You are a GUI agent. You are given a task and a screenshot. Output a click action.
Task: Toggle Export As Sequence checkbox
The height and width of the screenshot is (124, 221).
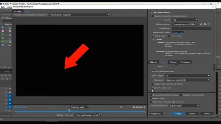pos(152,71)
